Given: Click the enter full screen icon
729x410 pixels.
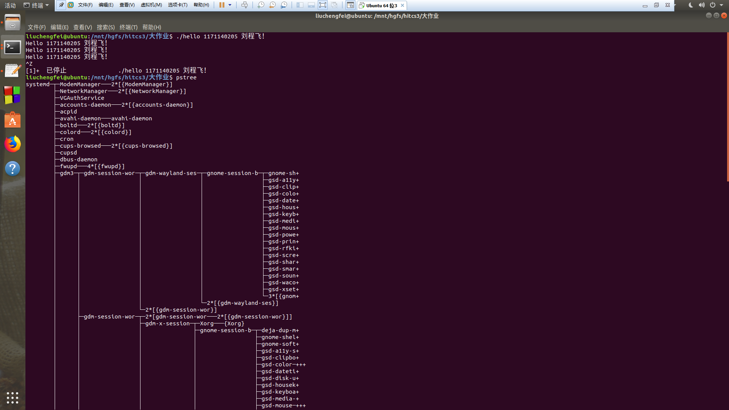Looking at the screenshot, I should 322,5.
